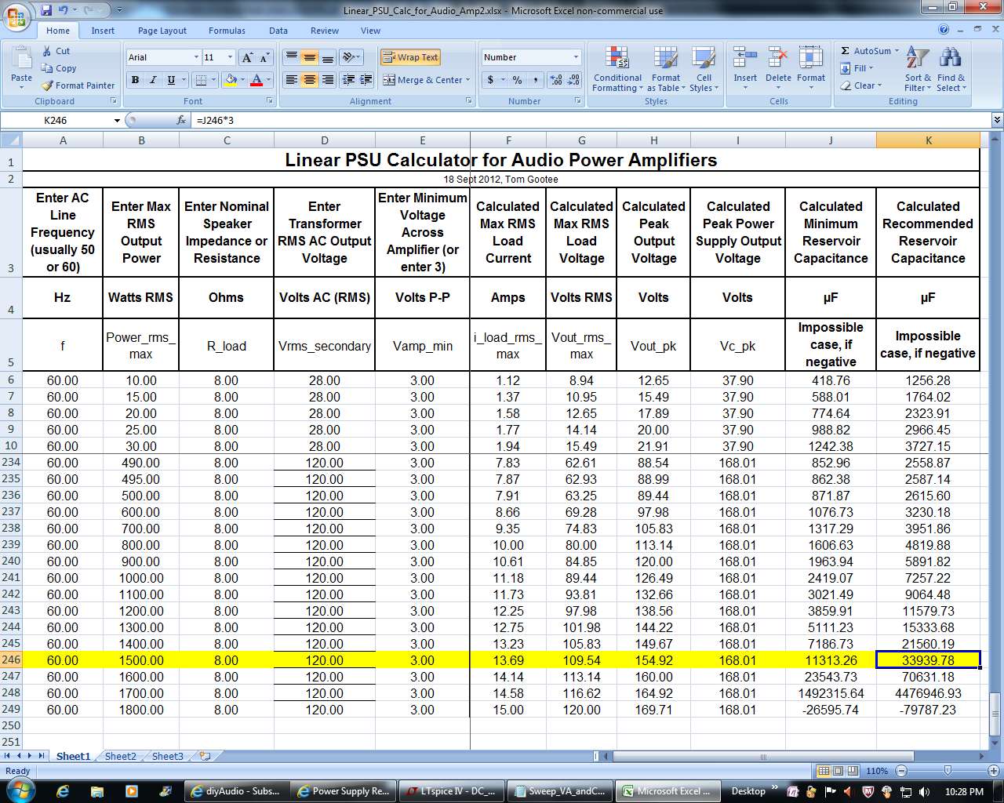Open Find & Select menu
1004x803 pixels.
[x=951, y=69]
